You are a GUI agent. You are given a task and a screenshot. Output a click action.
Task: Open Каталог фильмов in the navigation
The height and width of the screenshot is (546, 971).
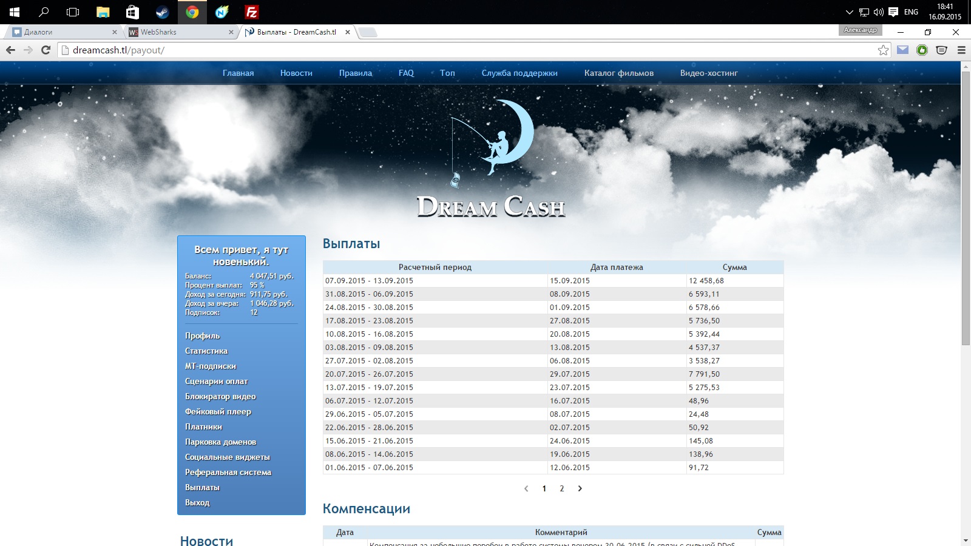click(619, 73)
